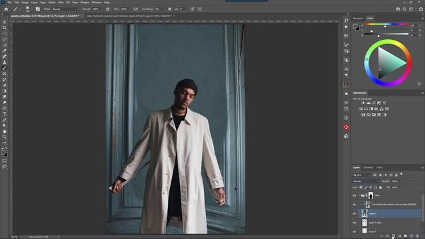Toggle lock position
This screenshot has height=239, width=425.
coord(371,187)
